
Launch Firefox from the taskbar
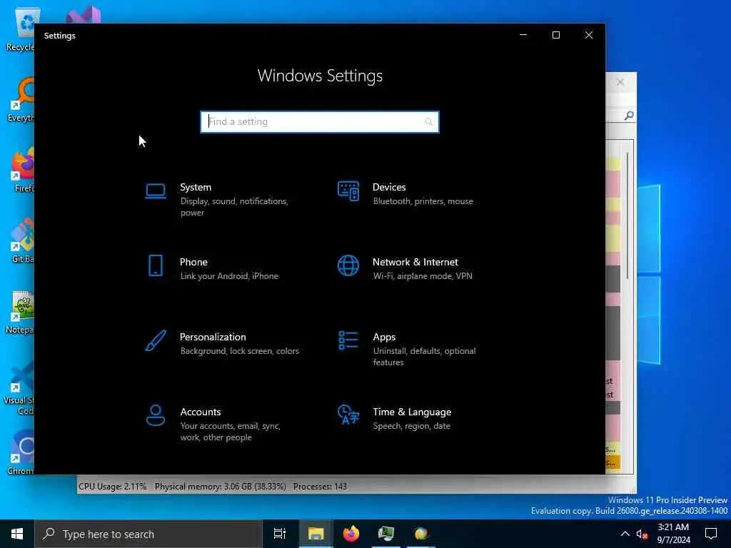tap(351, 534)
